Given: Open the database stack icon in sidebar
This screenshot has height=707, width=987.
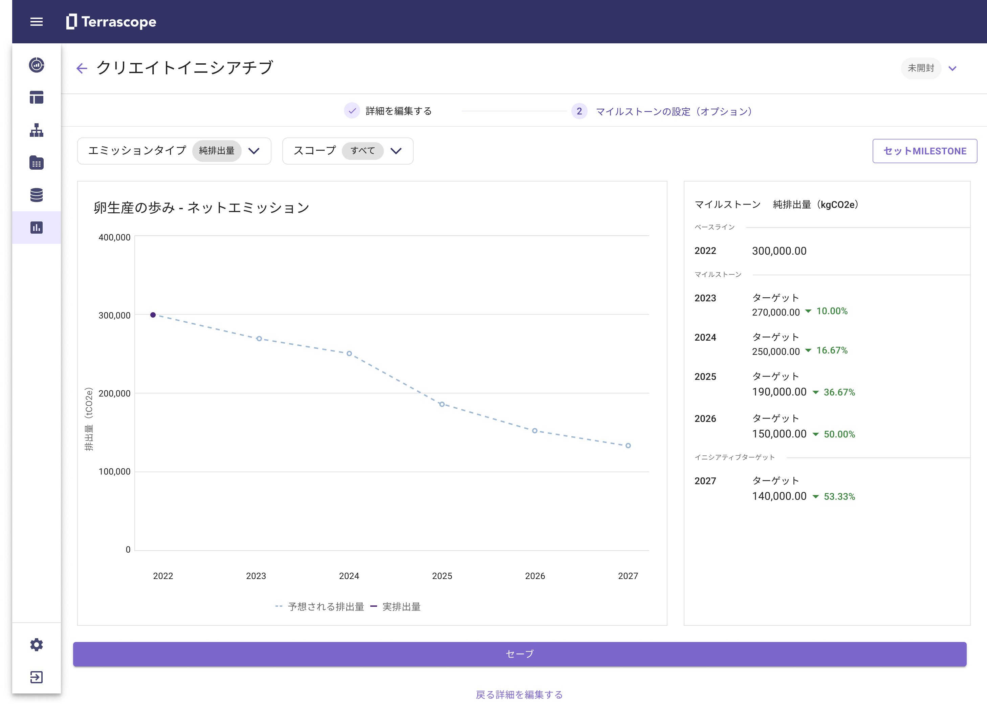Looking at the screenshot, I should [37, 195].
